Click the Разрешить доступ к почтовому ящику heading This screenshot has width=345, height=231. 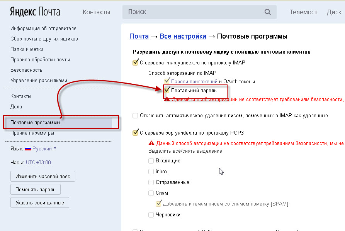pyautogui.click(x=222, y=52)
